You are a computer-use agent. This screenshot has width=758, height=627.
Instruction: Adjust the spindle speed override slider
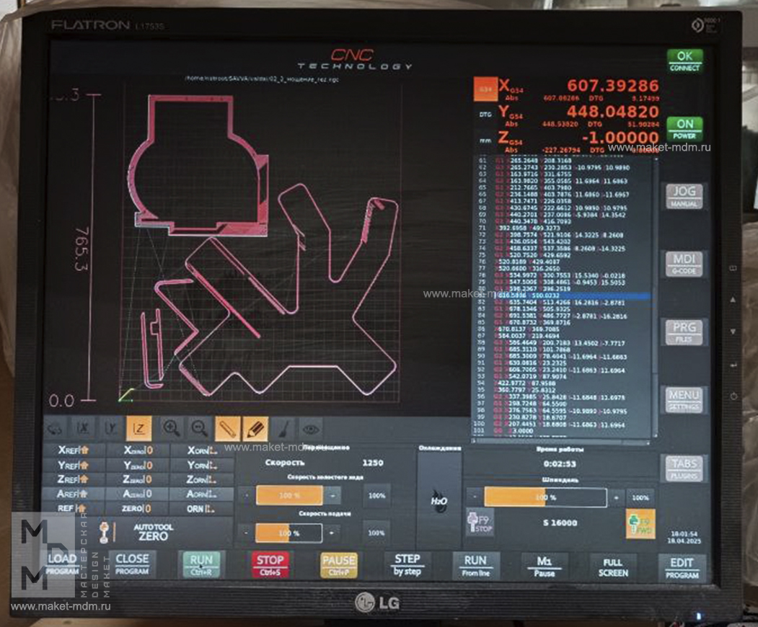[545, 497]
